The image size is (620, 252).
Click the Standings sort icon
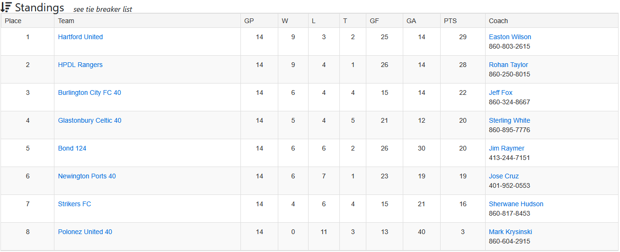6,8
